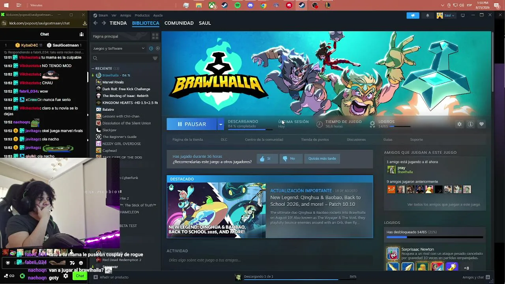
Task: Open Kick chat users list icon
Action: [81, 34]
